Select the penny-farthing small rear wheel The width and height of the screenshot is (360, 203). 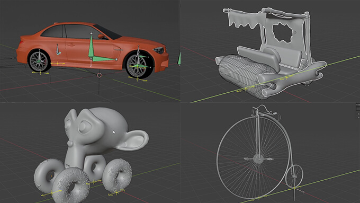(294, 176)
